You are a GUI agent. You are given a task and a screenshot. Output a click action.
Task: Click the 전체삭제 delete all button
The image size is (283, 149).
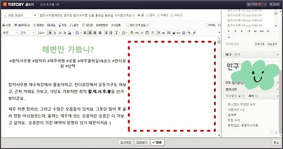(259, 44)
